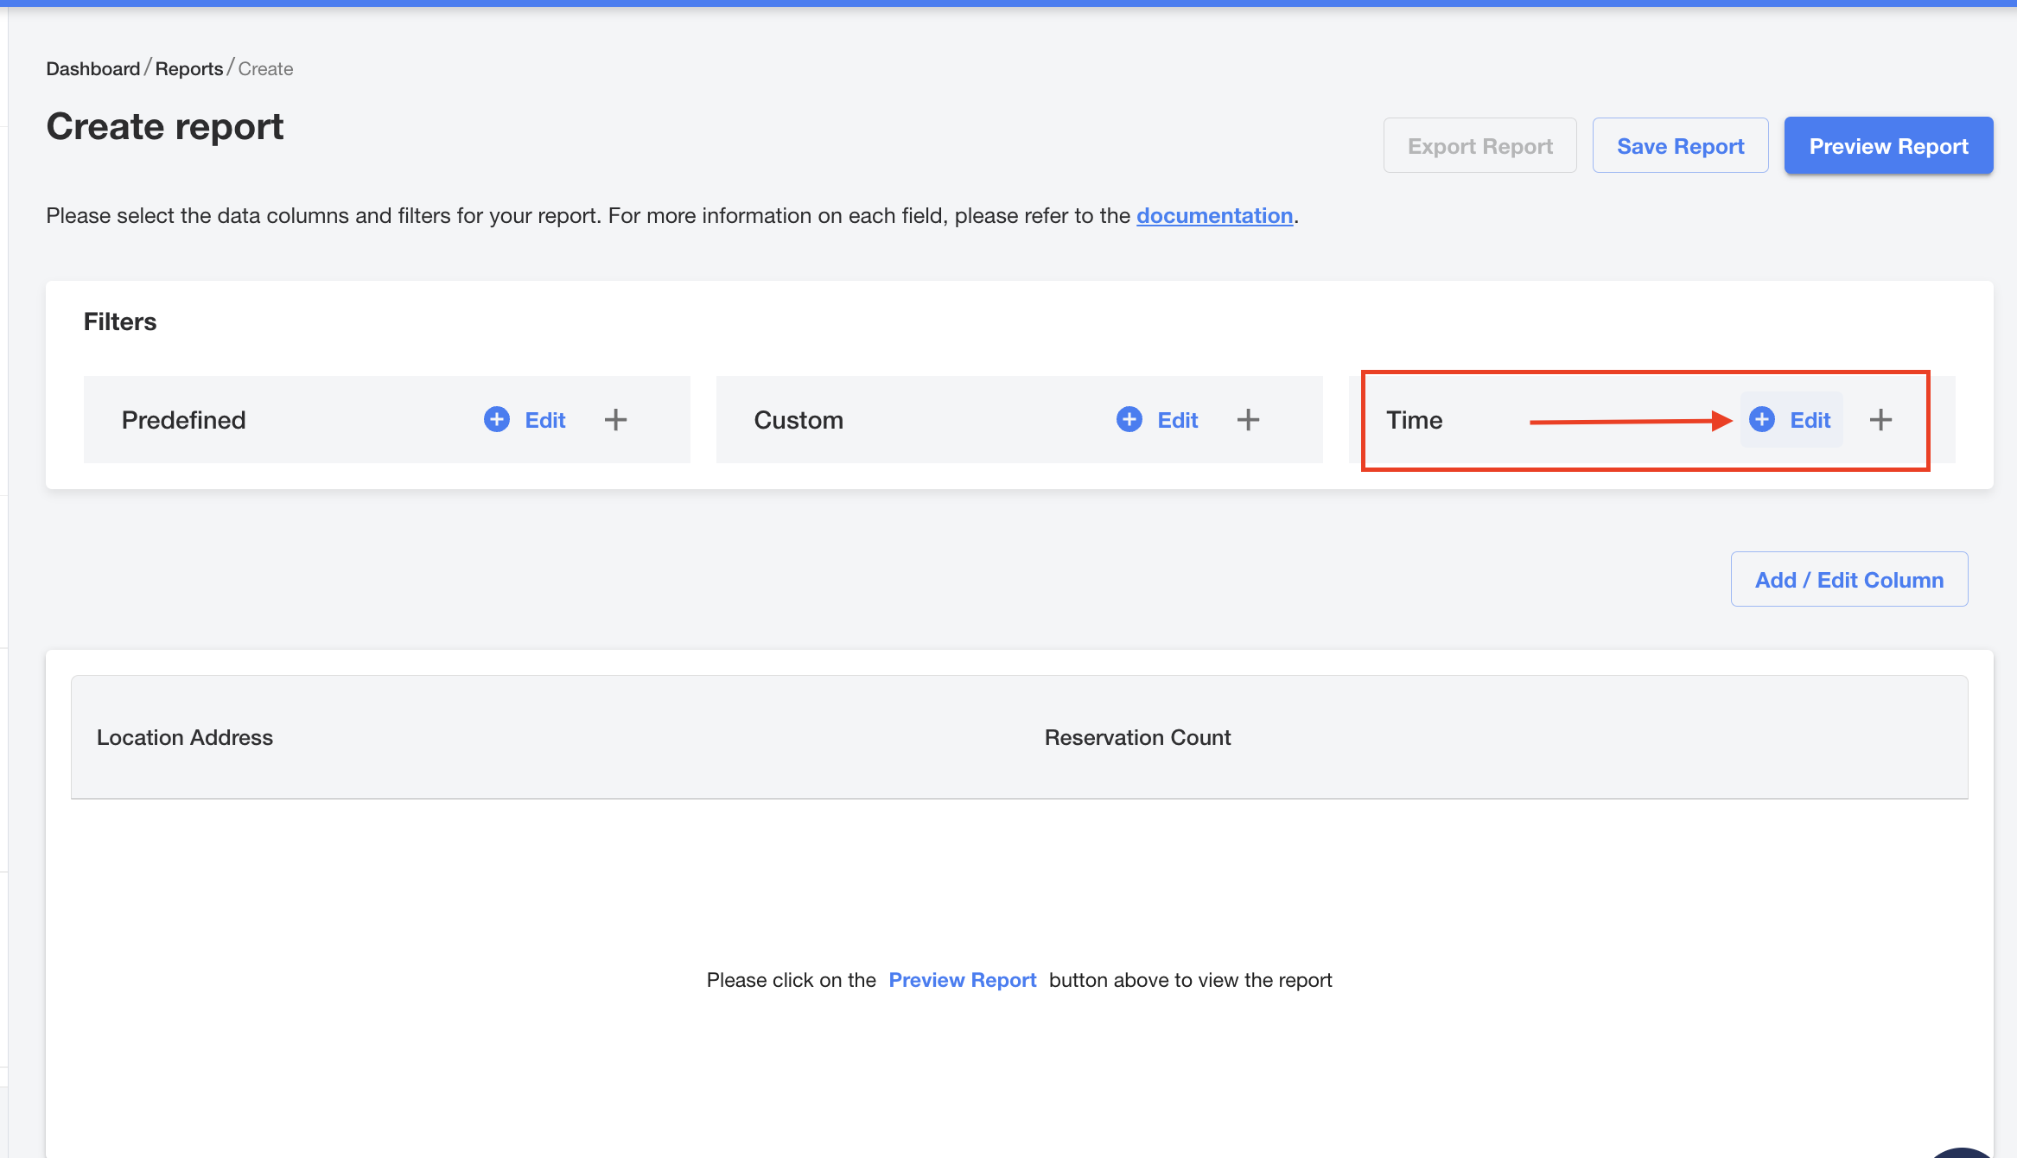Screen dimensions: 2017x1158
Task: Click the Export Report button
Action: (x=1479, y=146)
